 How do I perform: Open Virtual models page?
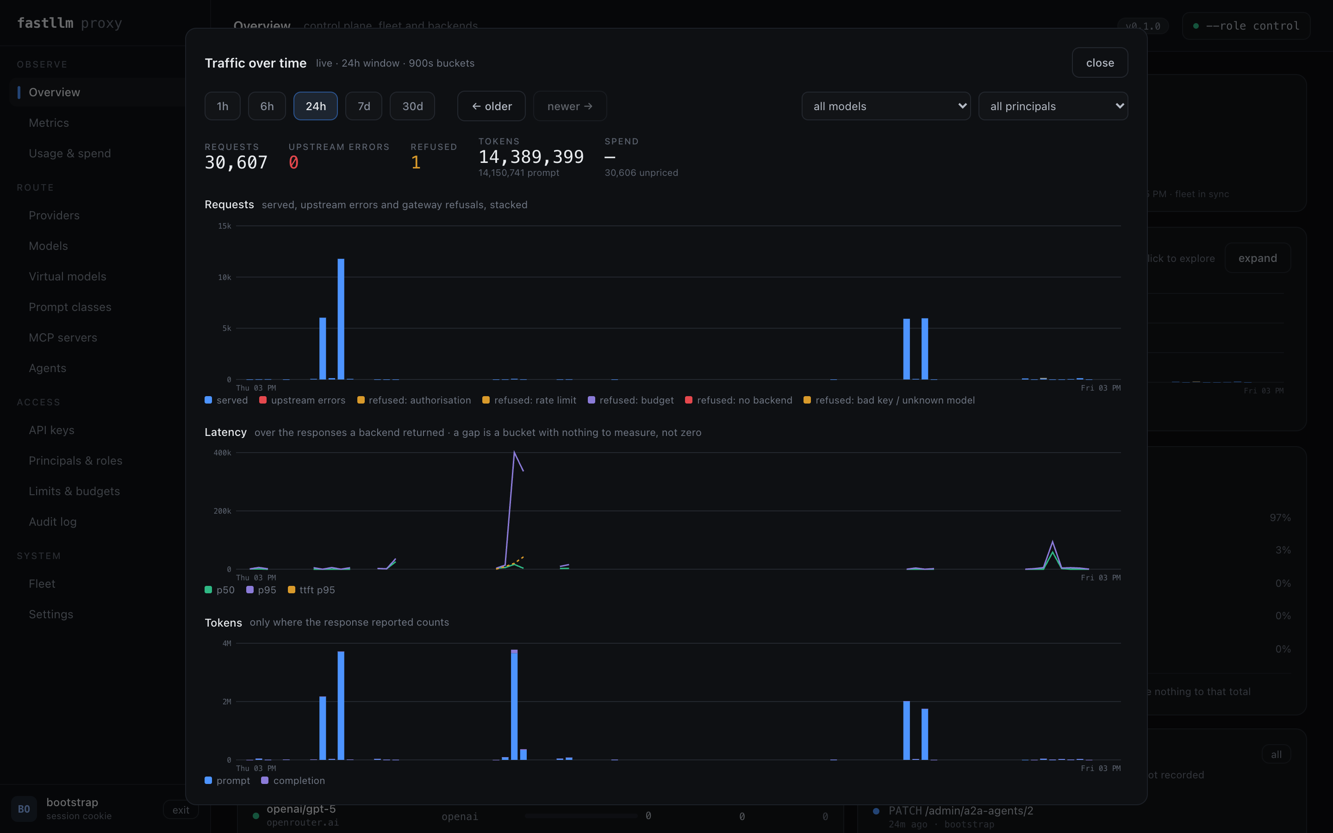pos(67,277)
